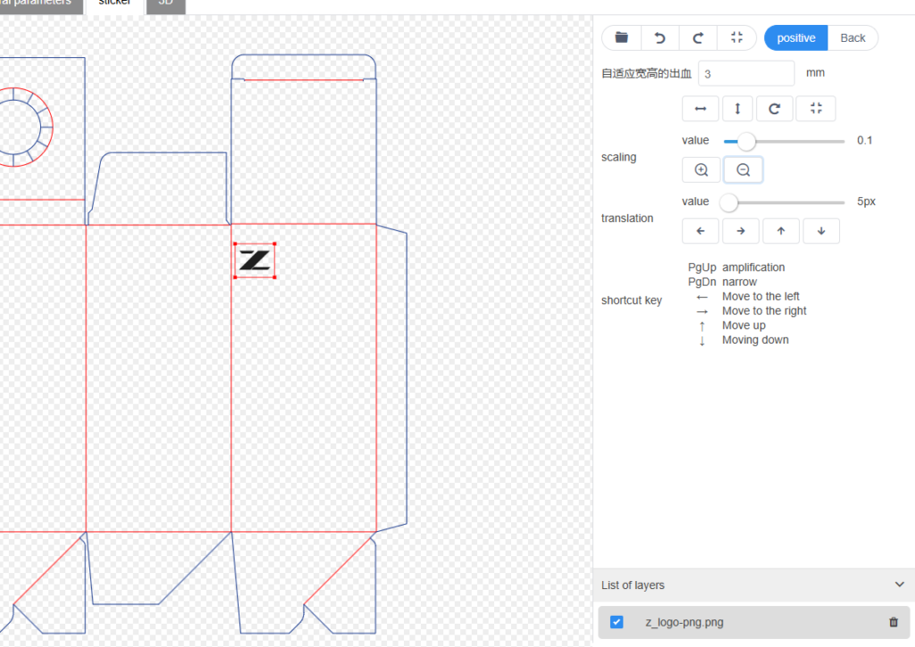The width and height of the screenshot is (915, 647).
Task: Click the 'Moving down' shortcut text
Action: click(x=755, y=340)
